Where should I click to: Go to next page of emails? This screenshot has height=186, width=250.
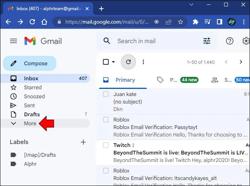tap(241, 62)
